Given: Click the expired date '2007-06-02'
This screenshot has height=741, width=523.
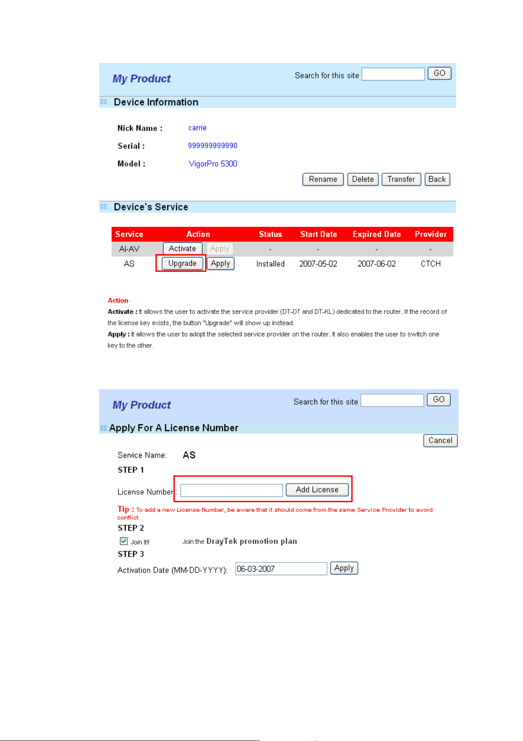Looking at the screenshot, I should click(377, 264).
